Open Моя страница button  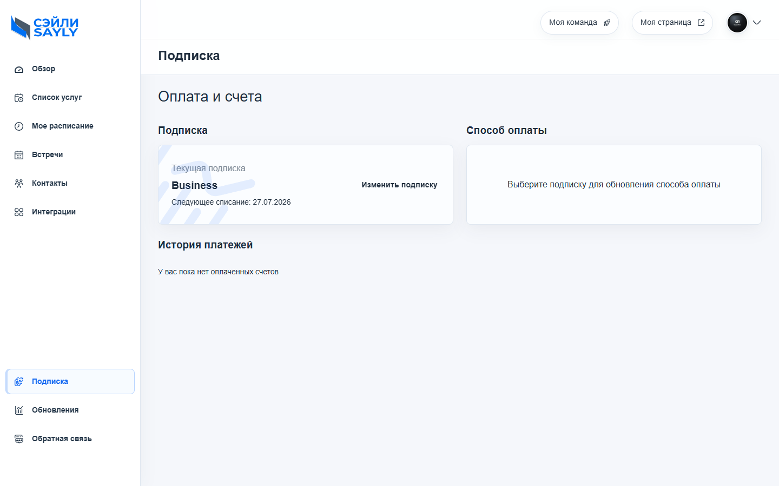(672, 23)
